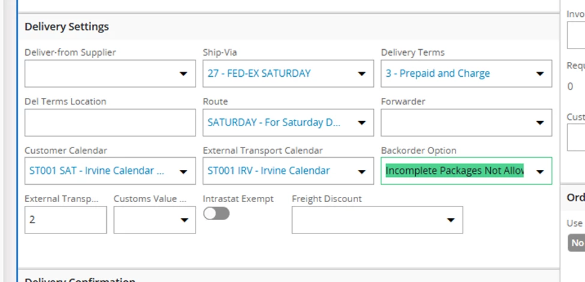The image size is (585, 282).
Task: Open the Customs Value dropdown arrow
Action: point(183,220)
